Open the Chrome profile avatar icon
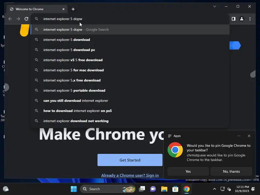 242,19
